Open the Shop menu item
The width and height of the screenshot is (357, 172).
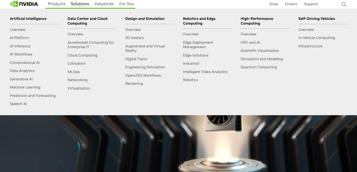(x=274, y=4)
